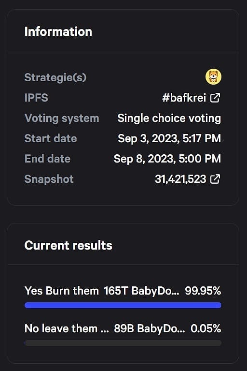
Task: Click the 31,421,523 snapshot block link
Action: [180, 179]
